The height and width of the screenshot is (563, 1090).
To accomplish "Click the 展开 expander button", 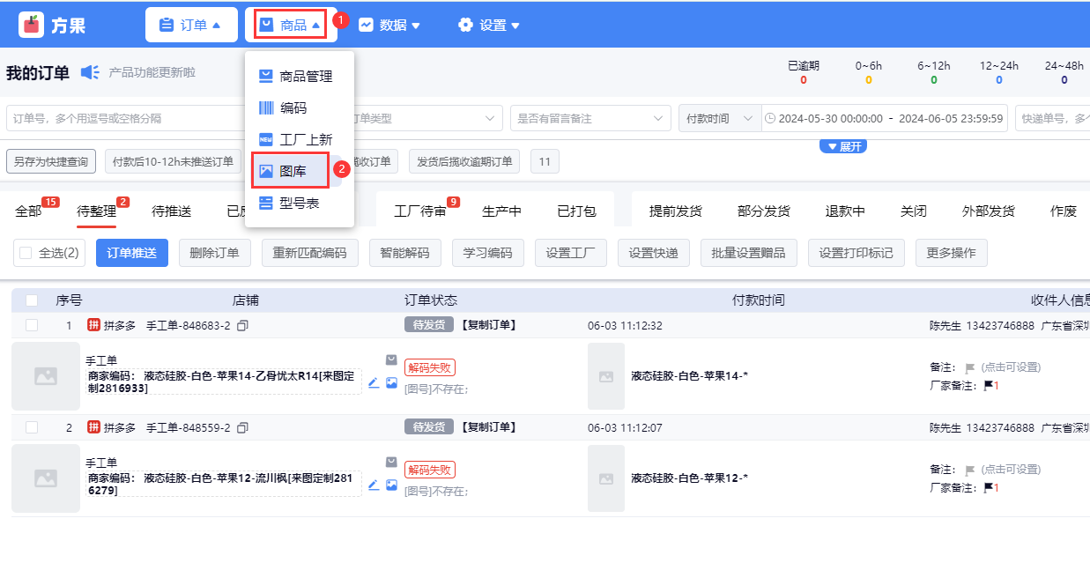I will 843,146.
